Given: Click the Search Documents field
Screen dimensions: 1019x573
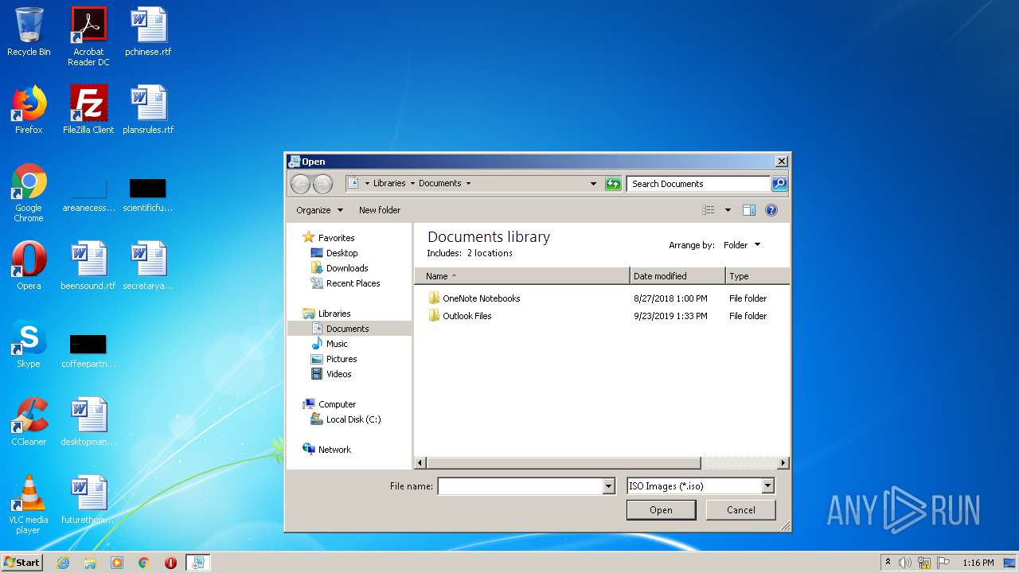Looking at the screenshot, I should 699,184.
